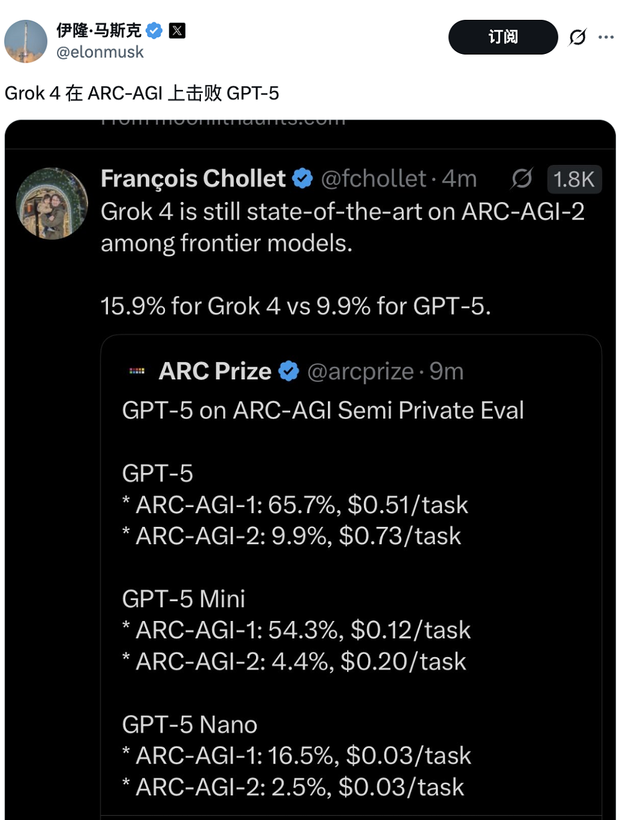The height and width of the screenshot is (820, 620).
Task: Click the 4m timestamp on Chollet's tweet
Action: 459,179
